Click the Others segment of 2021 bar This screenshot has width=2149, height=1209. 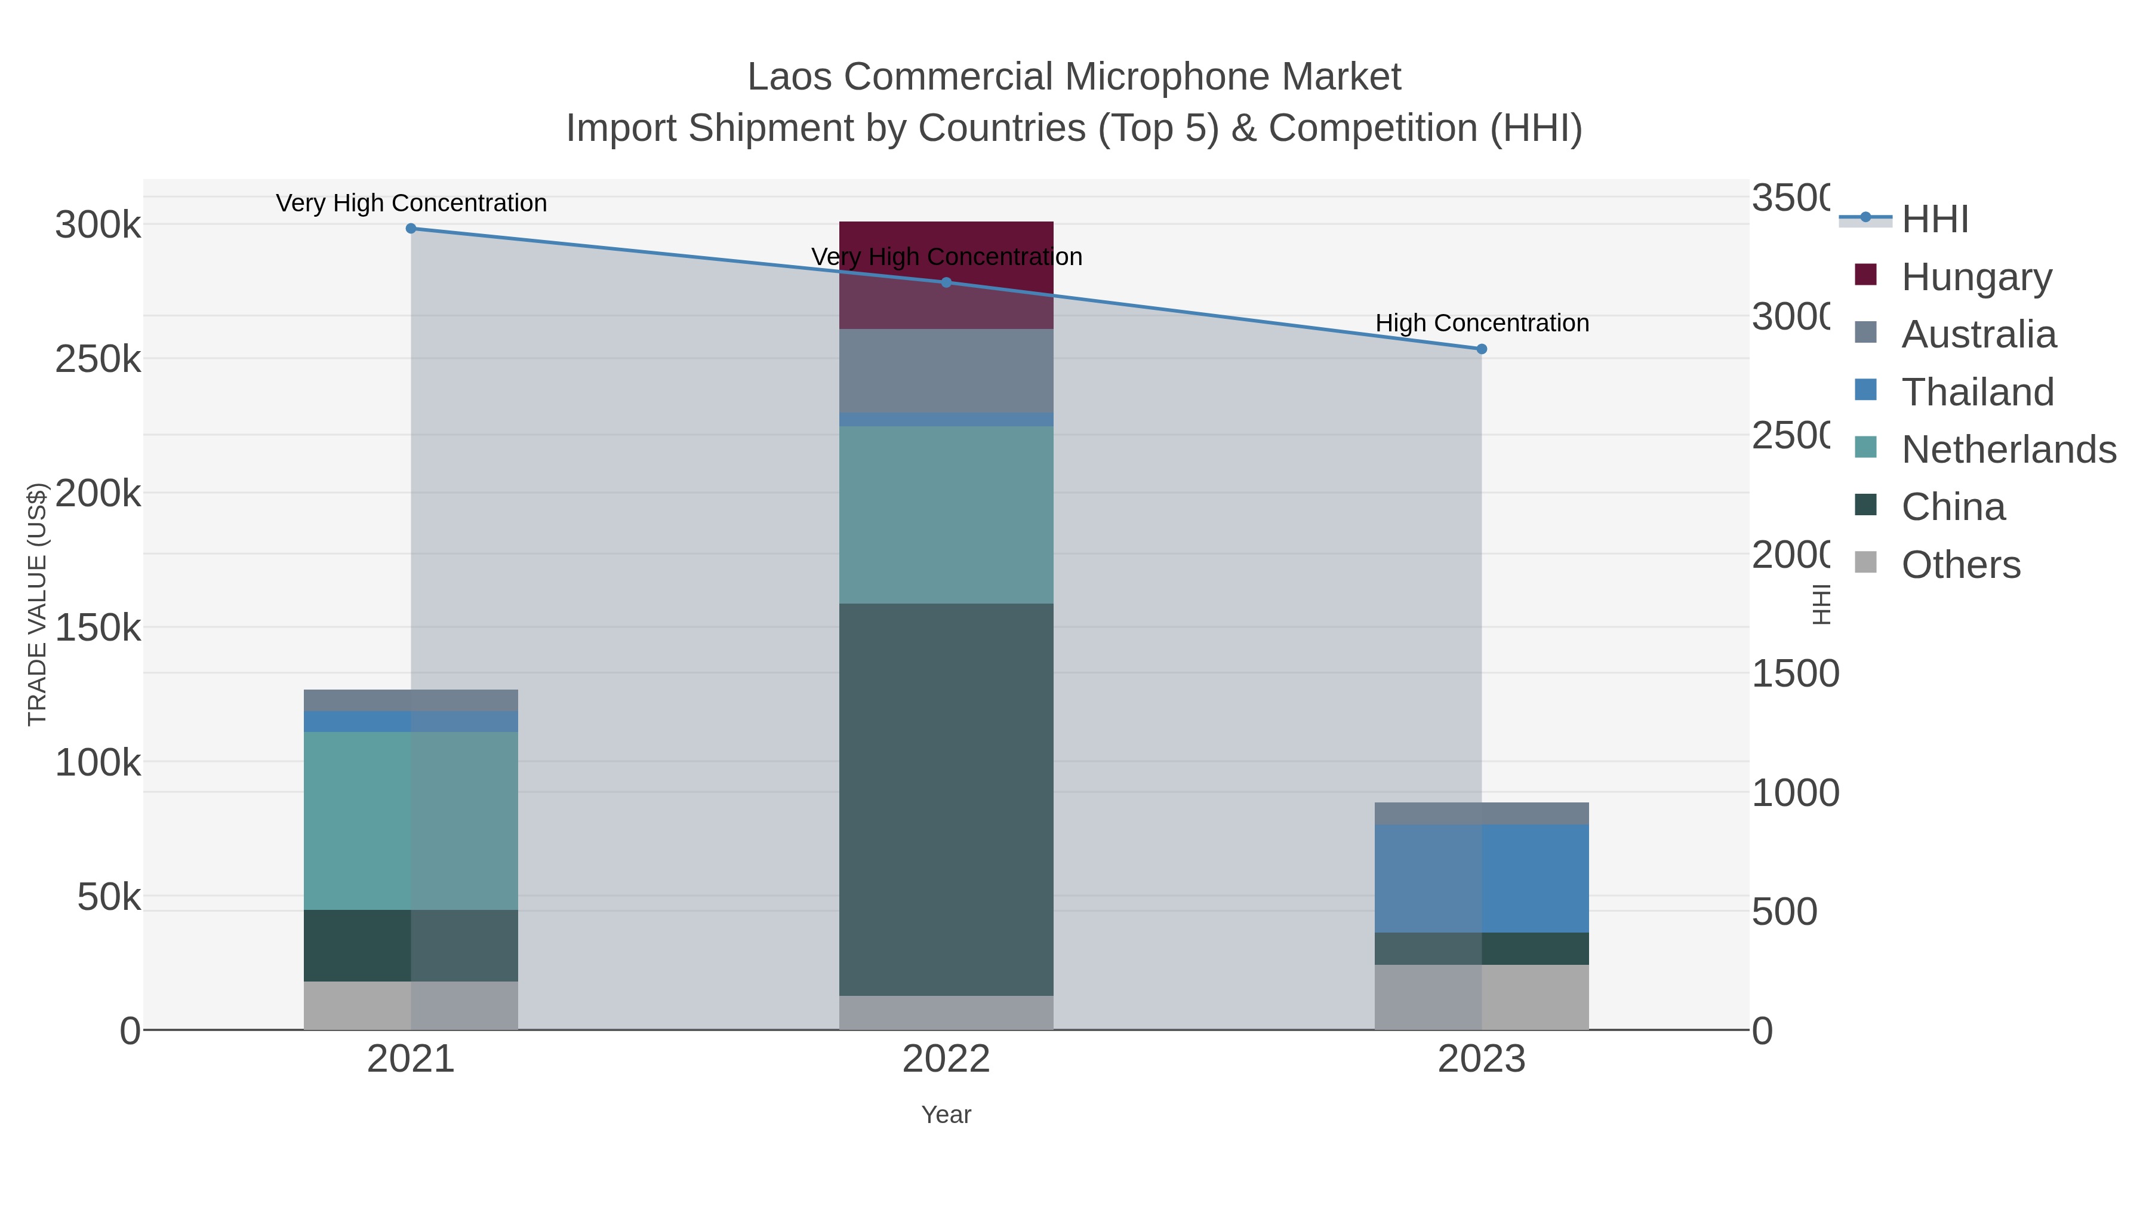pos(411,1005)
